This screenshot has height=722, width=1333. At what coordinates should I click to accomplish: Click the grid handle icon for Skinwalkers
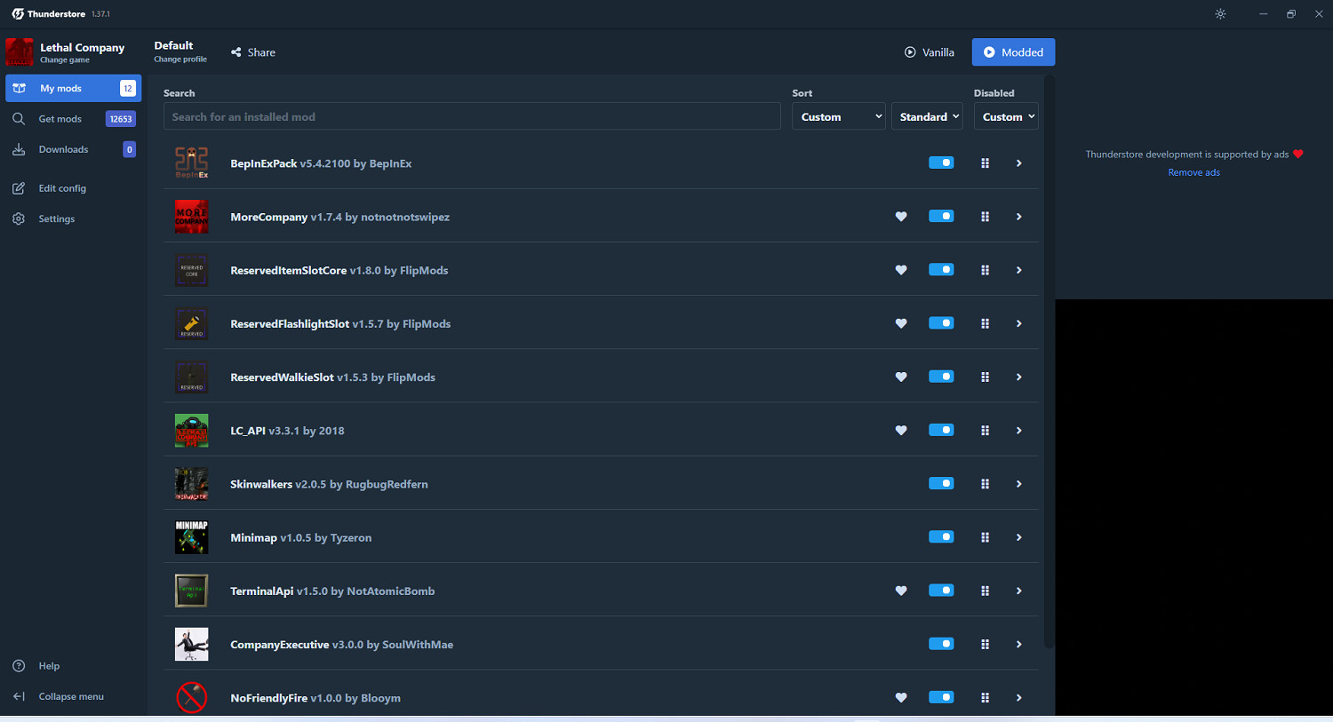pyautogui.click(x=985, y=484)
